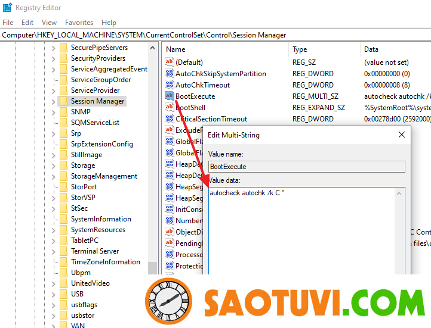Click the Pending string value icon

170,243
